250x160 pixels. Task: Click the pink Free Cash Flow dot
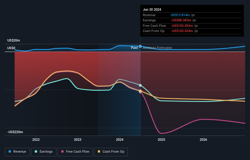pos(62,151)
